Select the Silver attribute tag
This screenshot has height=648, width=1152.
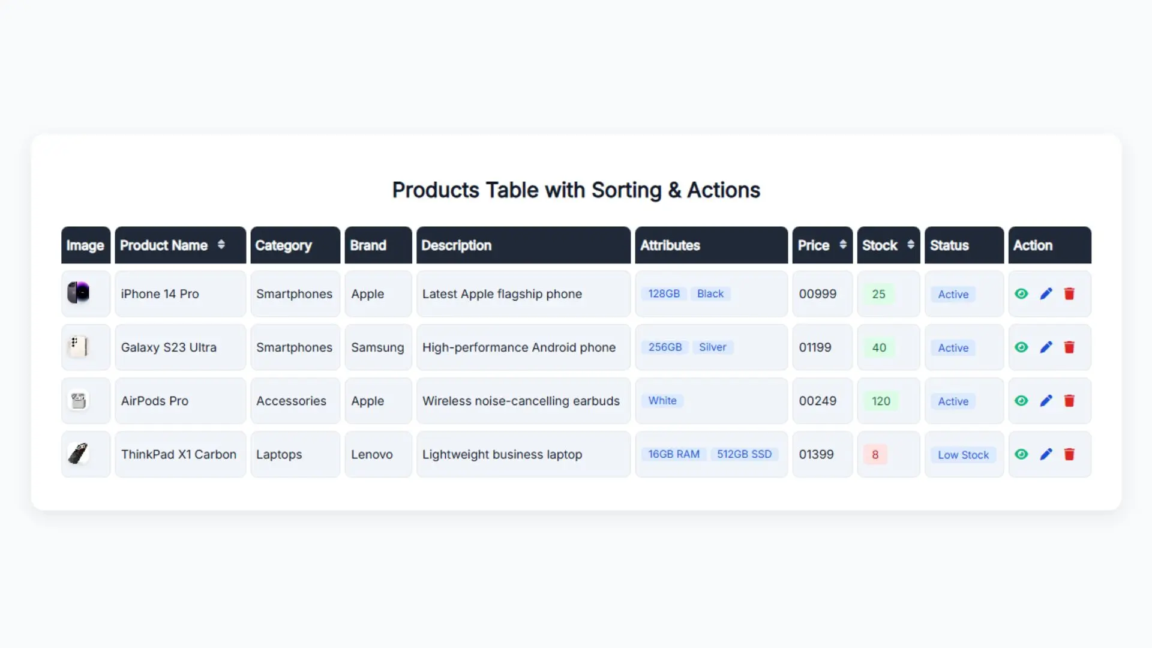pyautogui.click(x=712, y=347)
